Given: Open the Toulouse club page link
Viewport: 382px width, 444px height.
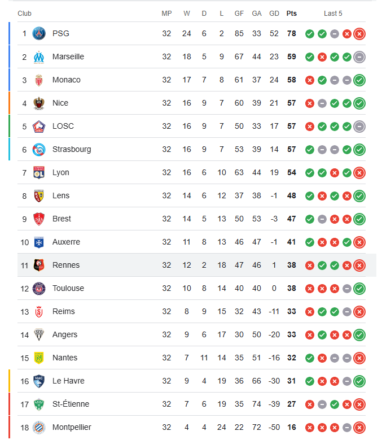Looking at the screenshot, I should point(68,288).
